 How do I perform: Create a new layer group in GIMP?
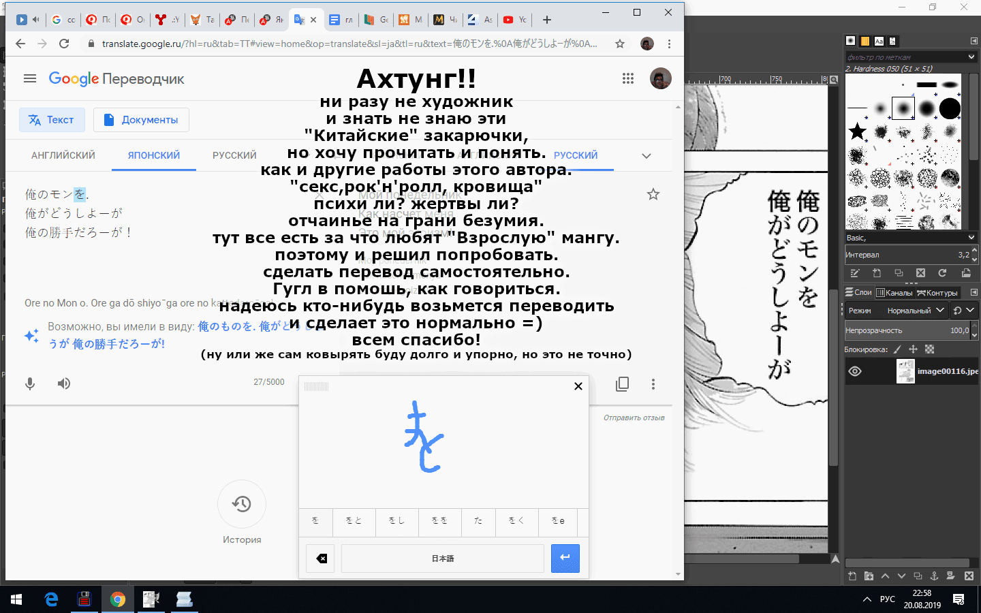(x=869, y=576)
